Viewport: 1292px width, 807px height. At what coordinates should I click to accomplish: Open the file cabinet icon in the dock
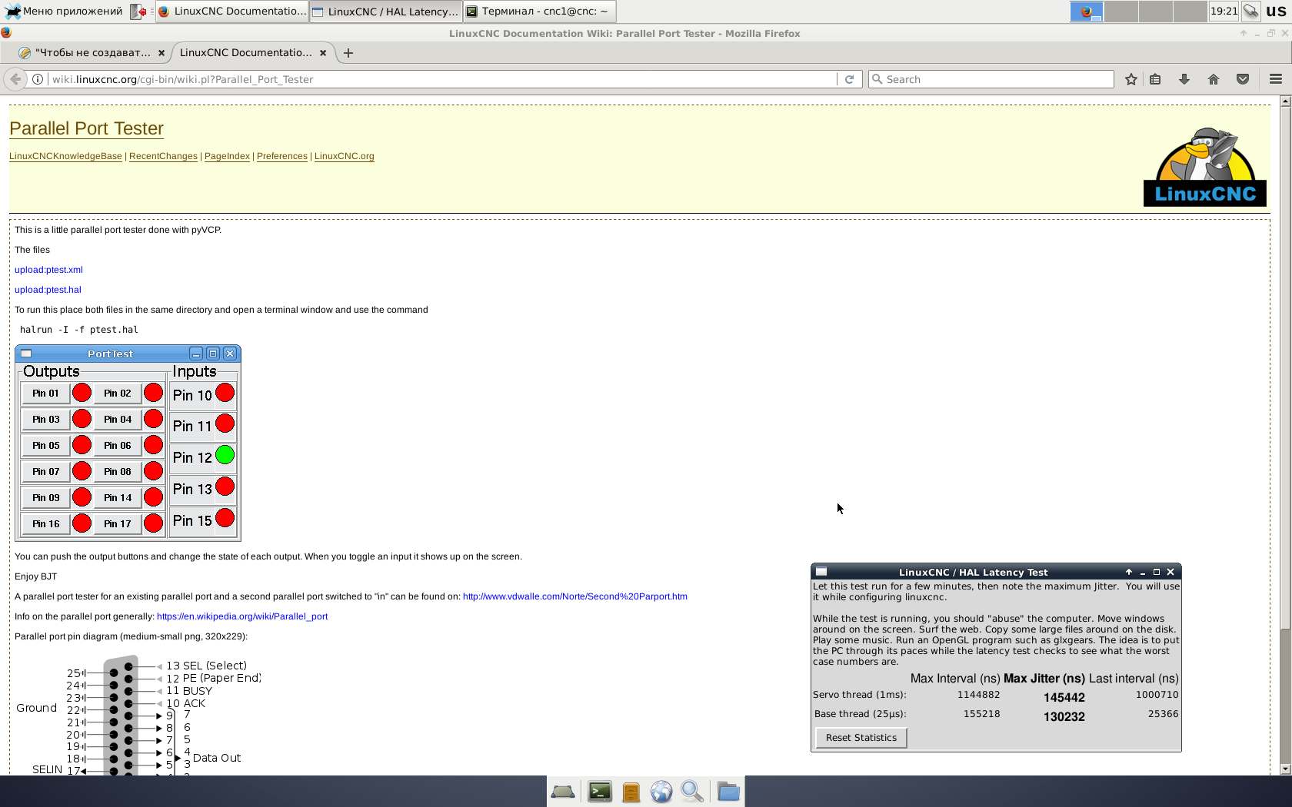tap(631, 792)
